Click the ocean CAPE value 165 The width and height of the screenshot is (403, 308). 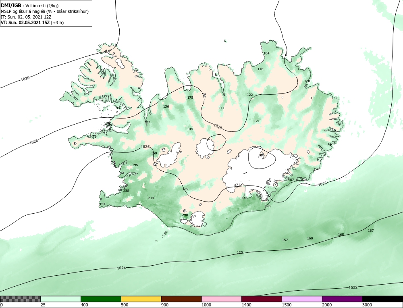pos(341,235)
